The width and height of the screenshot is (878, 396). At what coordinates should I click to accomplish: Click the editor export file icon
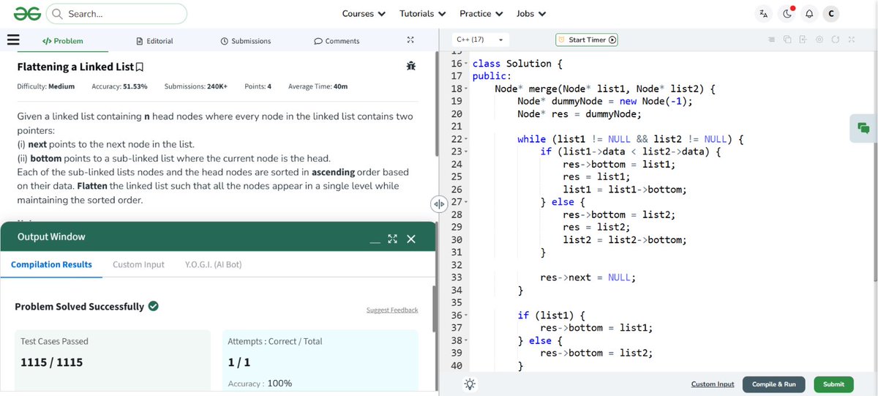(803, 40)
